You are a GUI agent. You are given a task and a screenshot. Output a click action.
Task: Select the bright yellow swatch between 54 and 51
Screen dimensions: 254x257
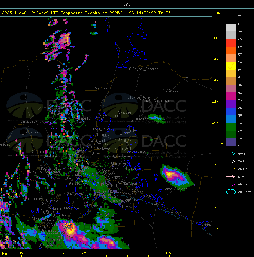[231, 66]
